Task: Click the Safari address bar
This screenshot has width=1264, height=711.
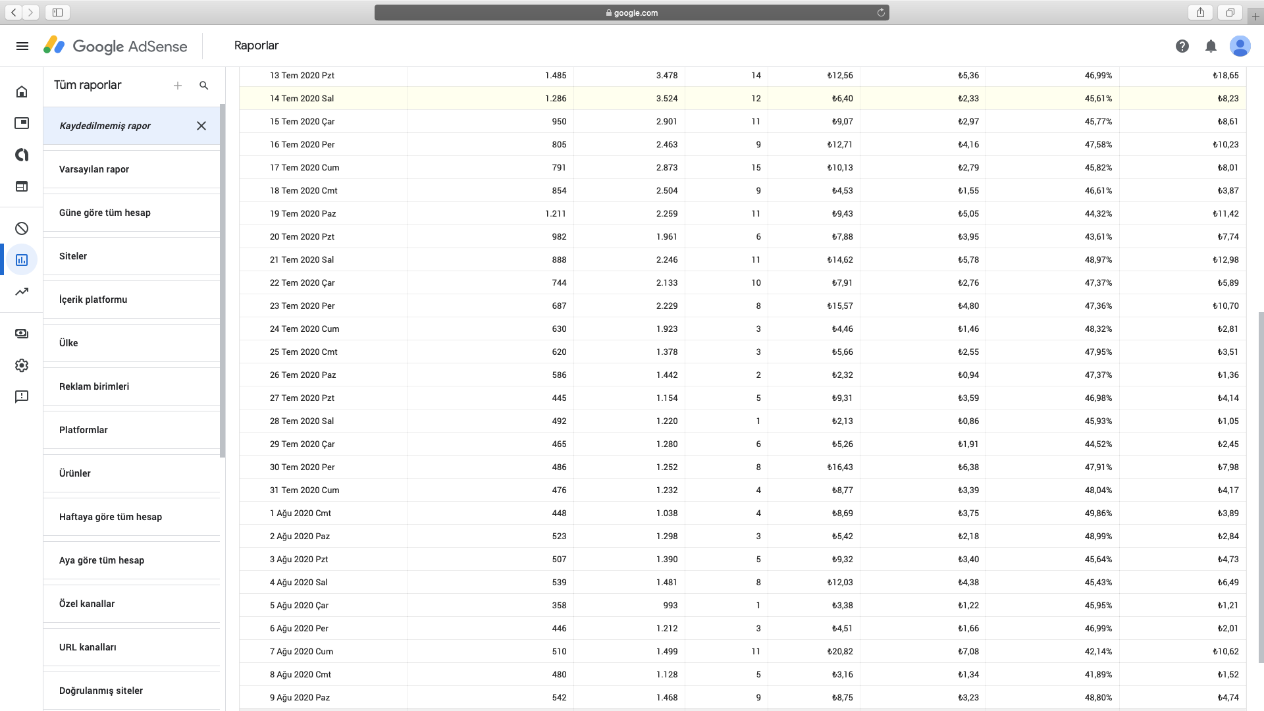Action: [631, 13]
